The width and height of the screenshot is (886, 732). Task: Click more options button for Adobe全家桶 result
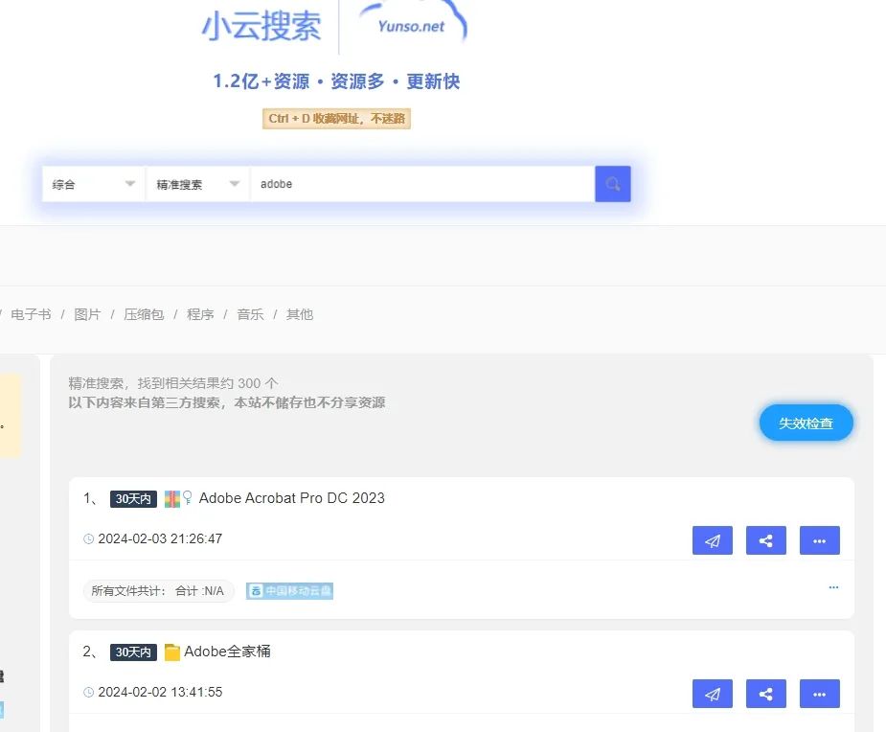(820, 694)
